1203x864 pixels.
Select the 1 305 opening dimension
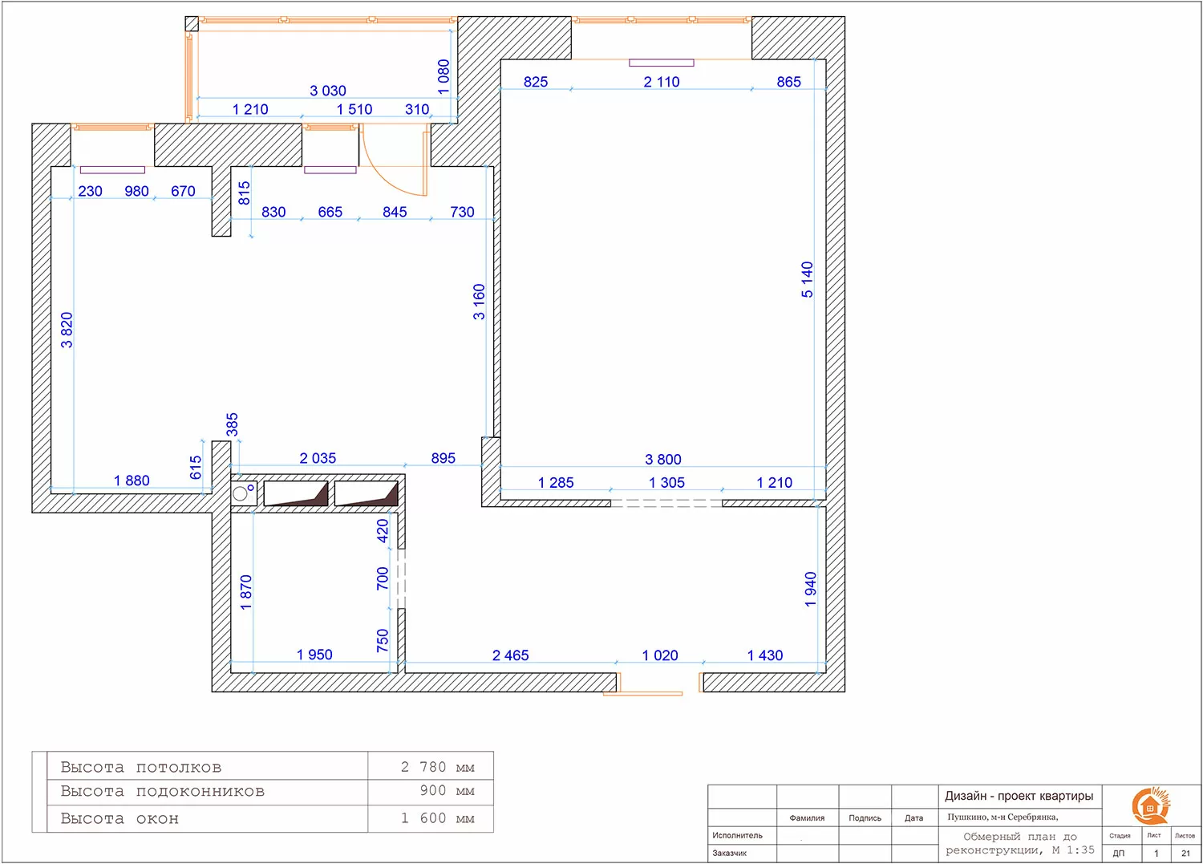tap(666, 483)
